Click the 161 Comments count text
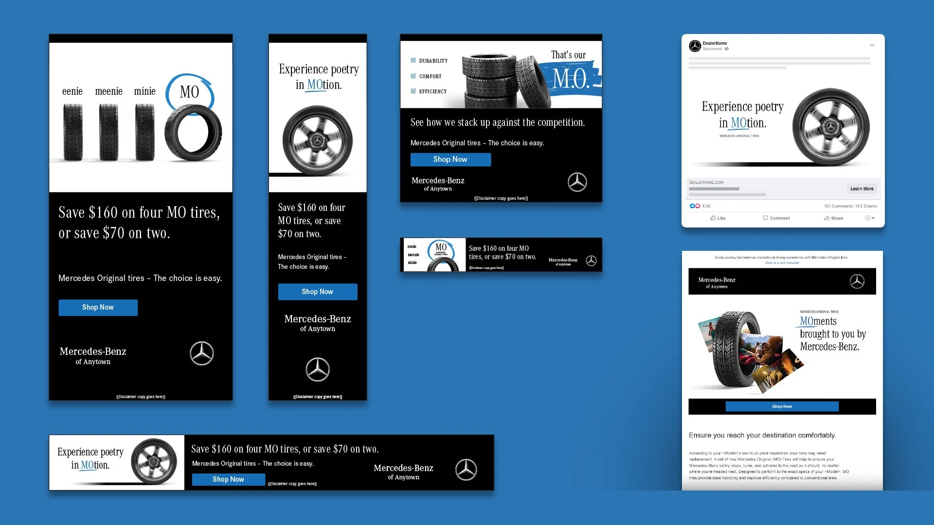Image resolution: width=934 pixels, height=525 pixels. point(838,206)
